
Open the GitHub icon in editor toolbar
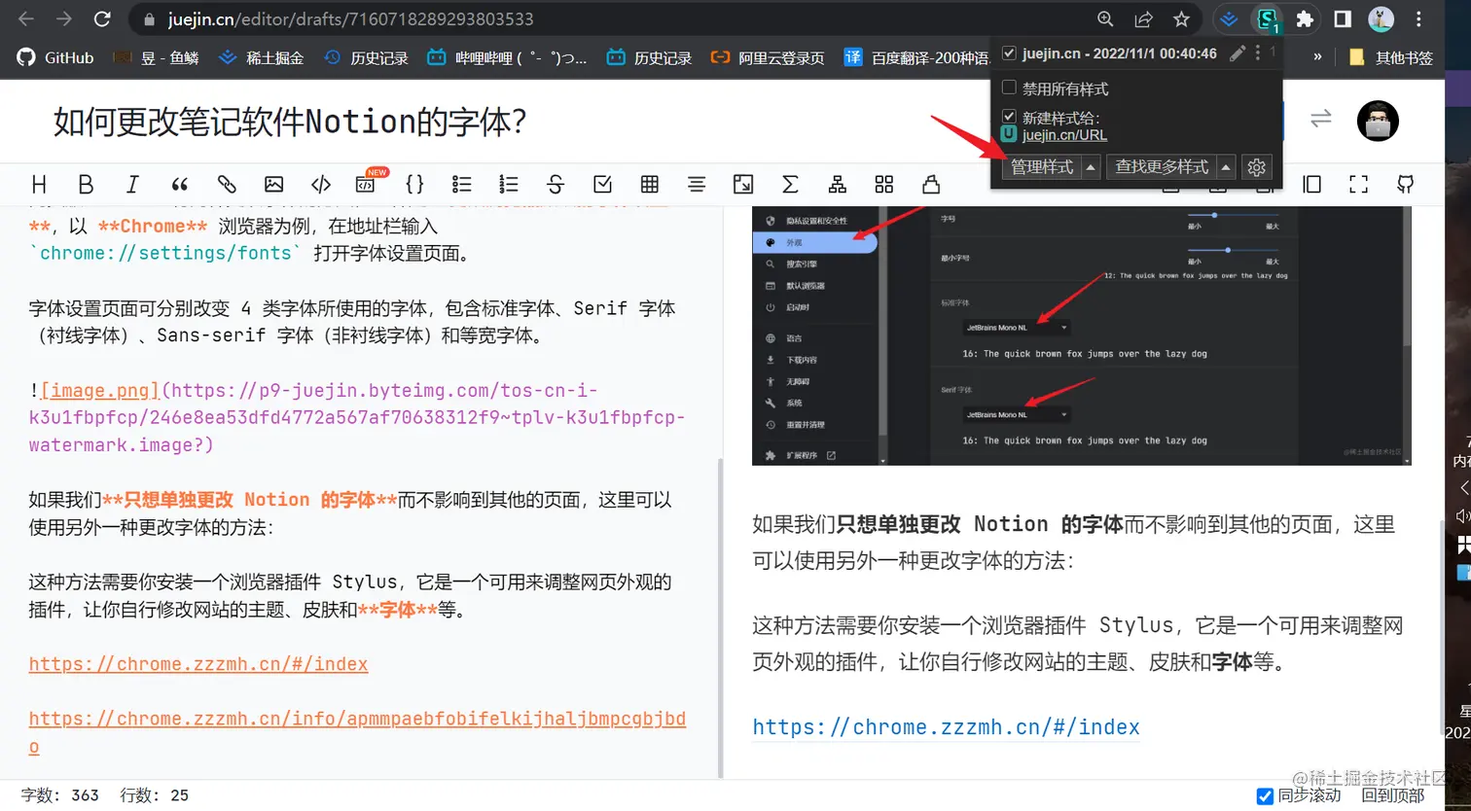(1406, 184)
